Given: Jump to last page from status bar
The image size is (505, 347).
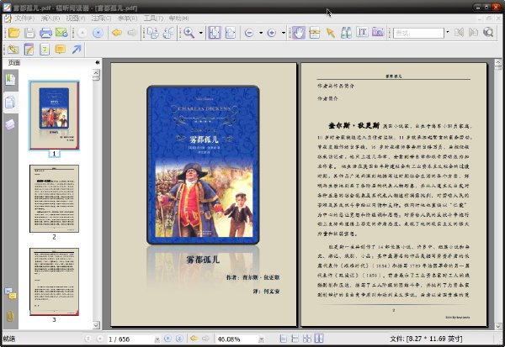Looking at the screenshot, I should tap(180, 339).
